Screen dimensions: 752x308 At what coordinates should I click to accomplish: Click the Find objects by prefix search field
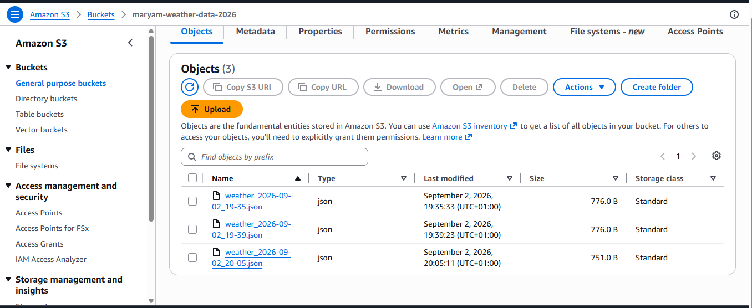[275, 157]
